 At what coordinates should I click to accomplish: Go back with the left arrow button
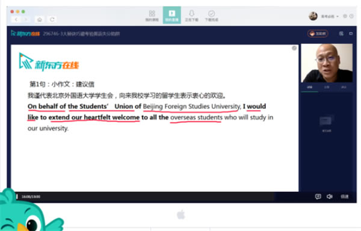(16, 20)
